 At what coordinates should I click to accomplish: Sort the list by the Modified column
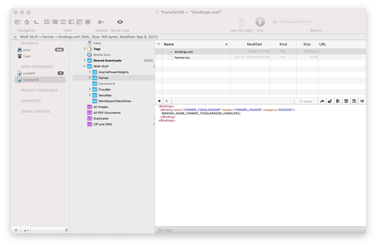(x=254, y=44)
